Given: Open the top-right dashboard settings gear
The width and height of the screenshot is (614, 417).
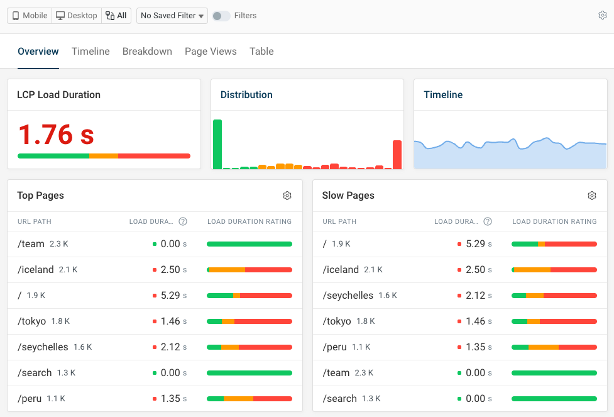Looking at the screenshot, I should coord(602,16).
